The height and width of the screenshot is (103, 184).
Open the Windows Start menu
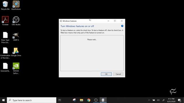[x=3, y=100]
